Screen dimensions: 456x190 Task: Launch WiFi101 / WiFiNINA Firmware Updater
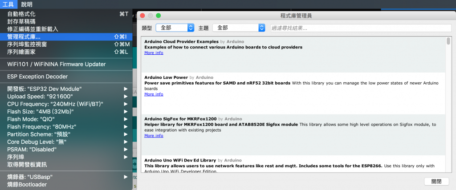(66, 64)
